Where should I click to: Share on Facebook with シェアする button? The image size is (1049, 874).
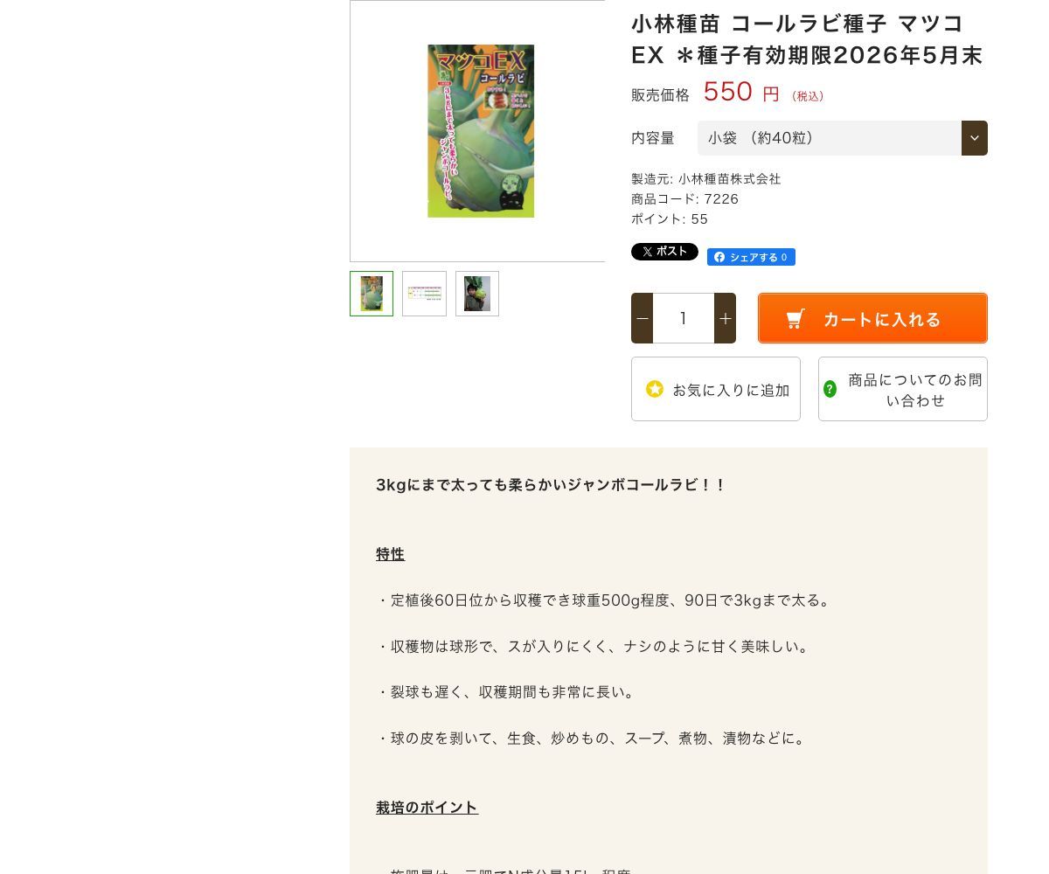pos(751,257)
